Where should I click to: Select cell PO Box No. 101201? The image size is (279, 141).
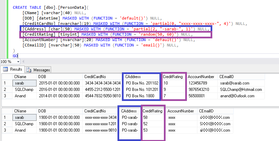pos(142,90)
